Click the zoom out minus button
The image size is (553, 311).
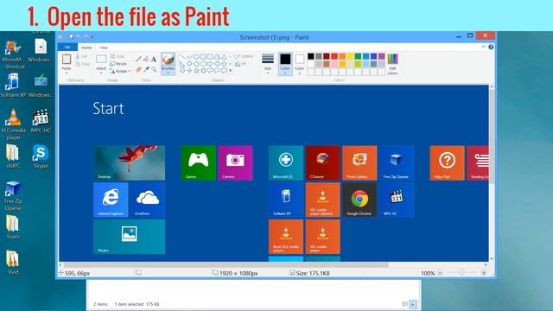point(440,273)
